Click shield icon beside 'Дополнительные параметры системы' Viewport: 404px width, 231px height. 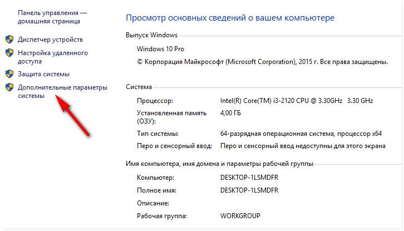click(x=9, y=87)
